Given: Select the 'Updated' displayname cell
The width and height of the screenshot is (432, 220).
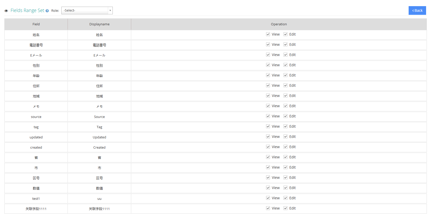Looking at the screenshot, I should tap(99, 137).
